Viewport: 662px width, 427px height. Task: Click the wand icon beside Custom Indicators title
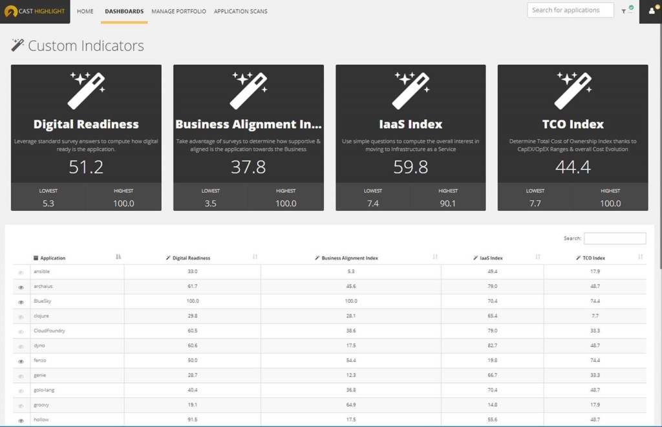click(x=18, y=45)
